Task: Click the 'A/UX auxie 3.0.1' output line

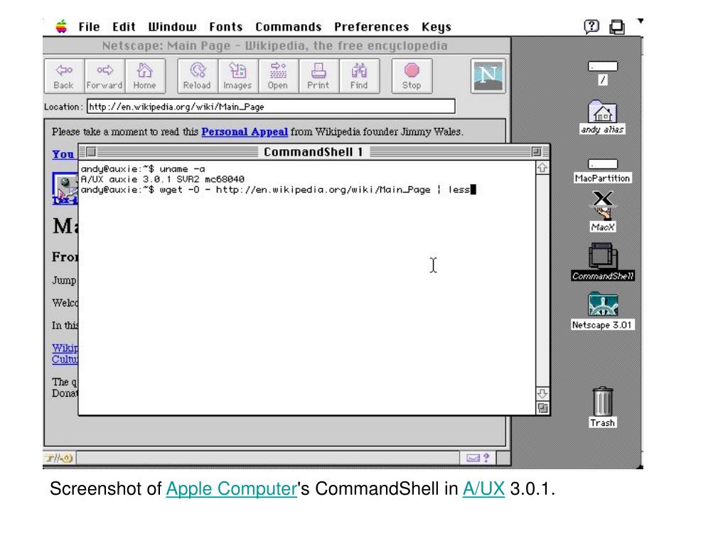Action: [163, 179]
